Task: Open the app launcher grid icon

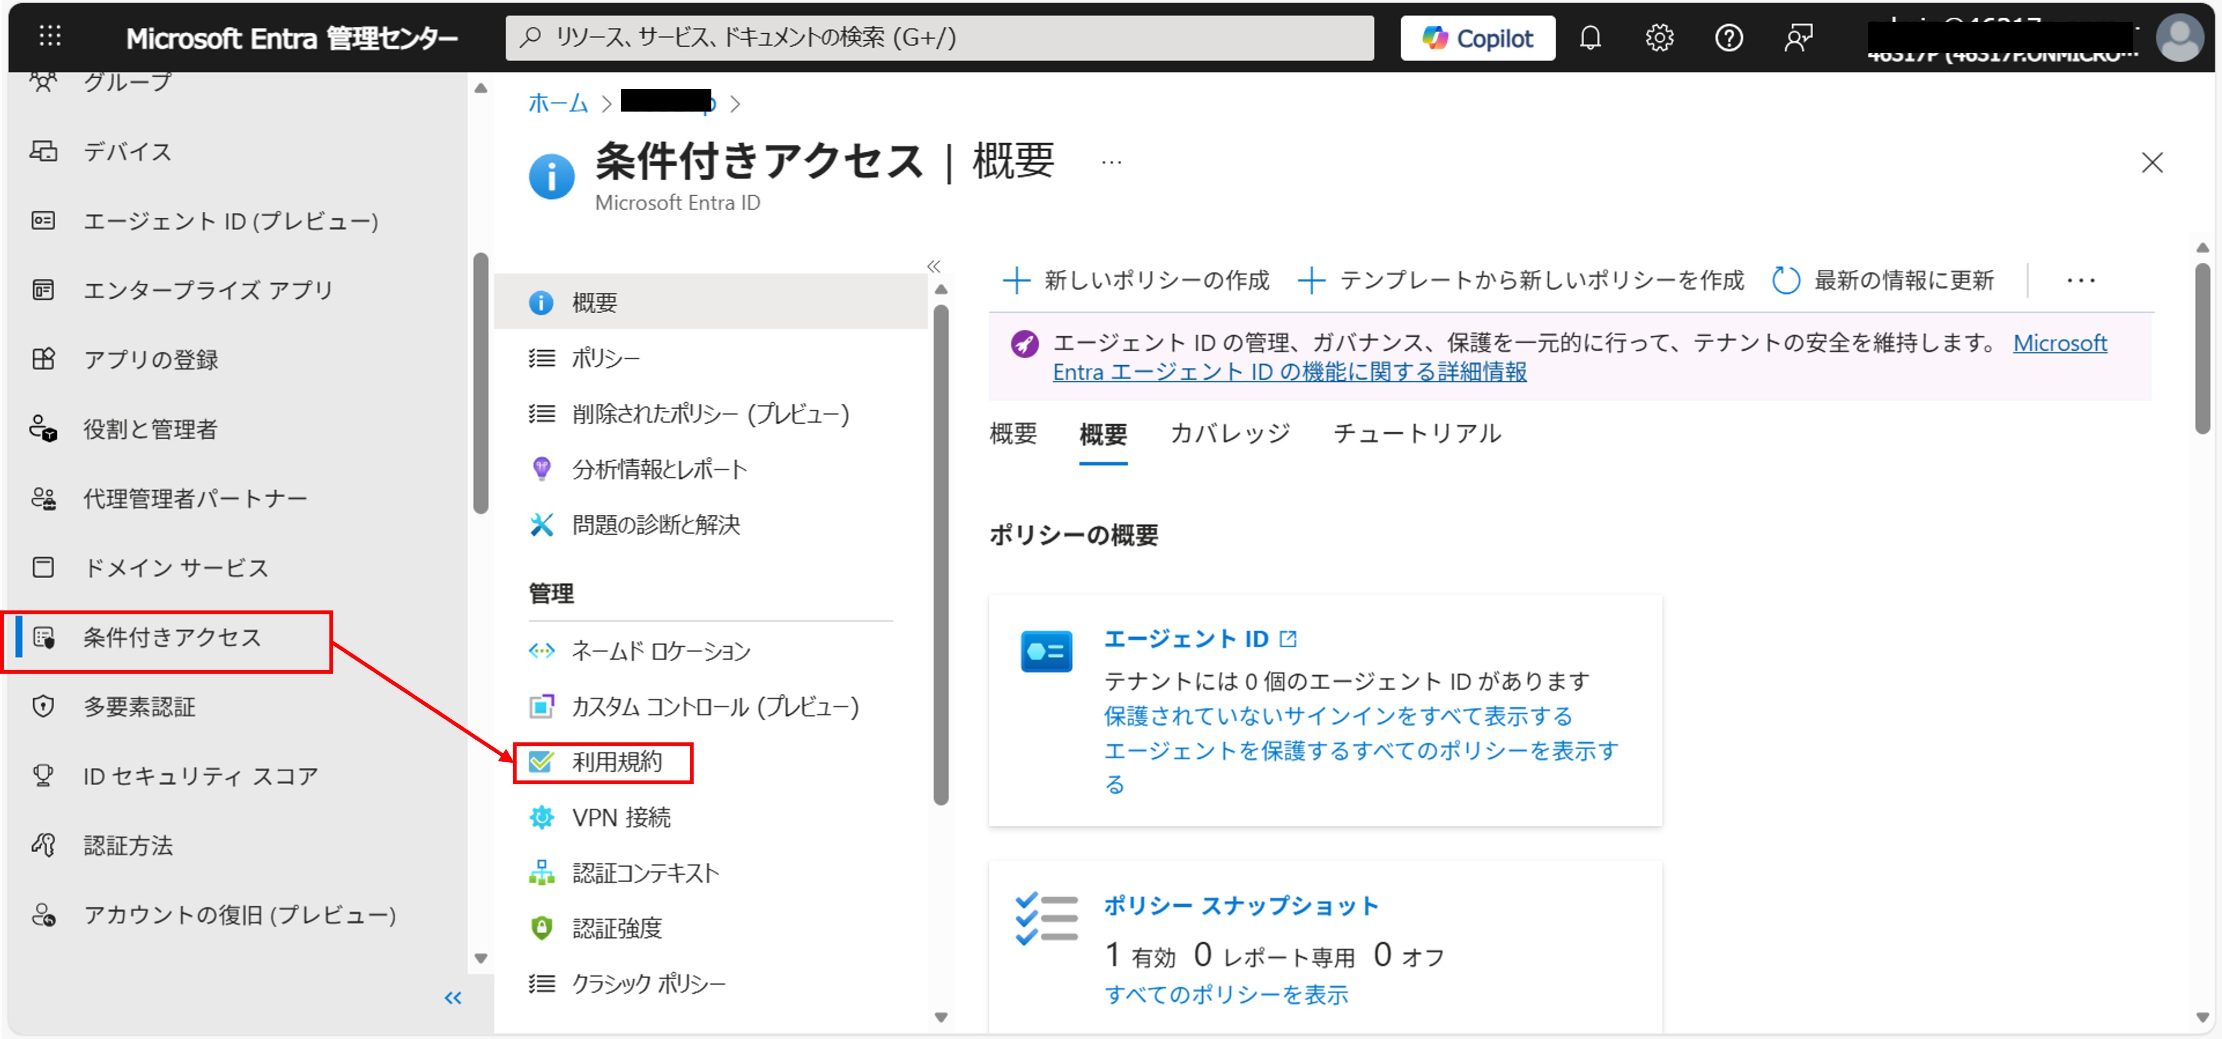Action: 50,36
